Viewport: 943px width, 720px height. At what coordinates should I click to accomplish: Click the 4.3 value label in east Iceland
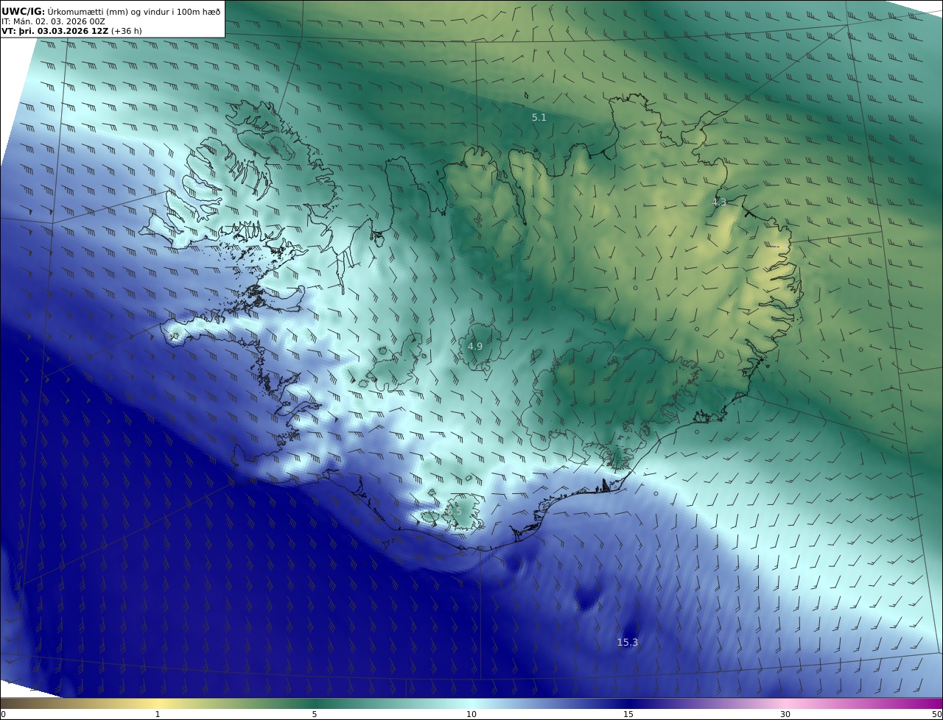click(719, 201)
